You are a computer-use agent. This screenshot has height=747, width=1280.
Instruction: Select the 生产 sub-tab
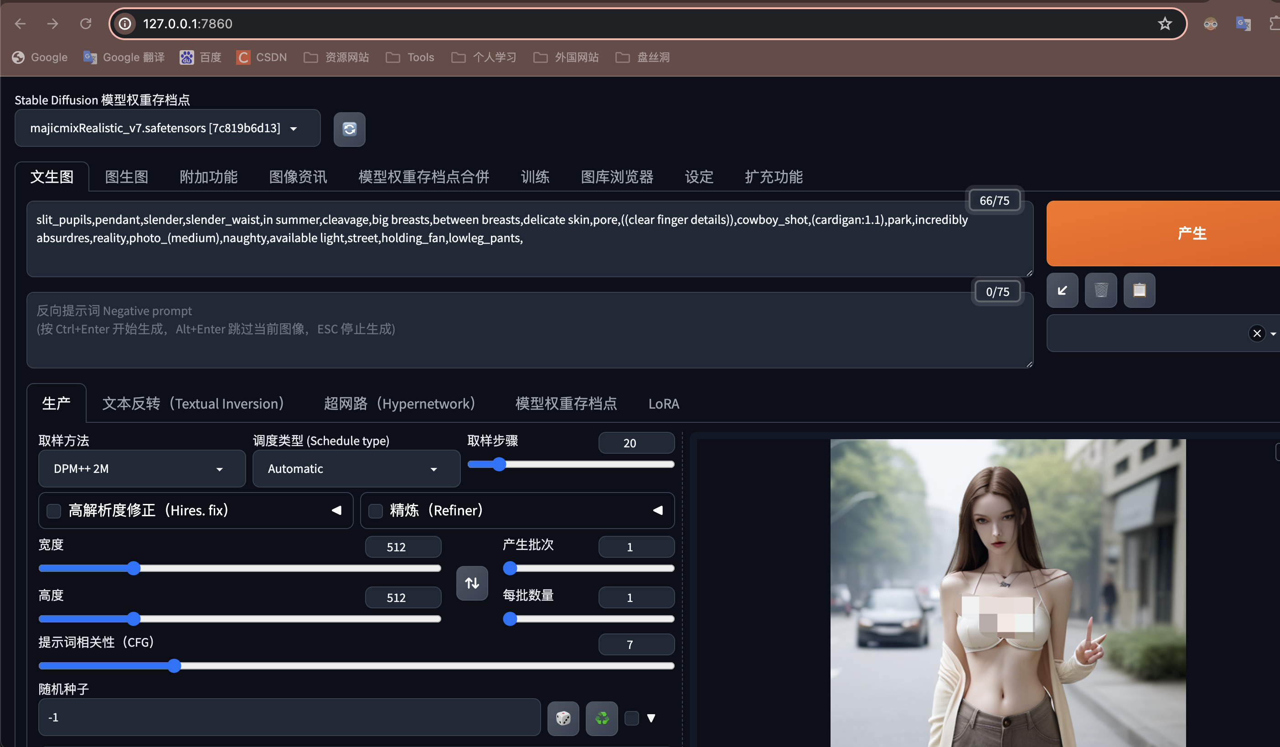pyautogui.click(x=57, y=404)
